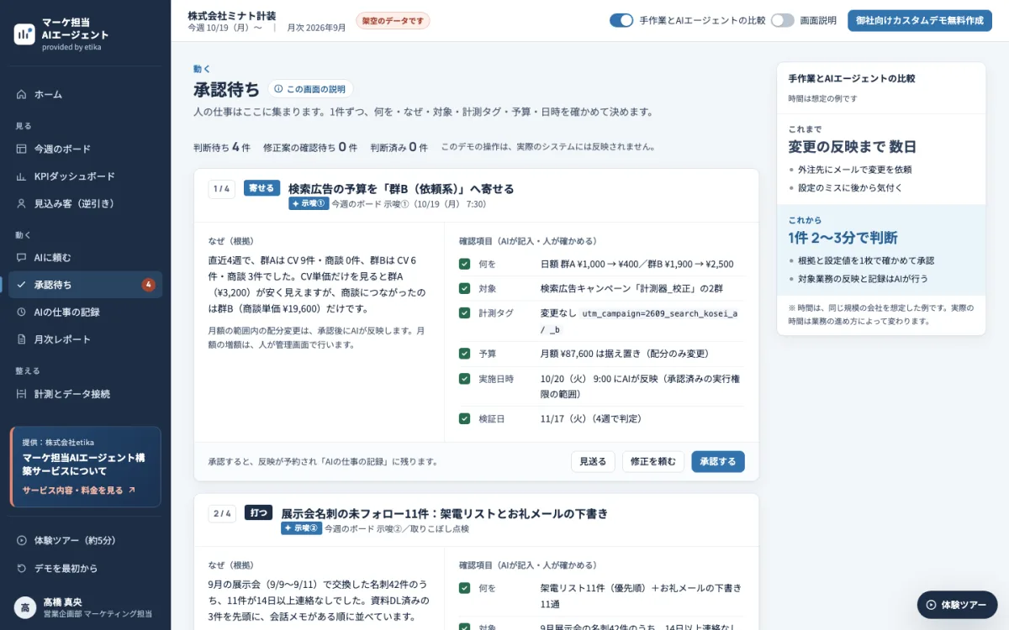Click the external arrow beside サービス内容・料金を見る
The height and width of the screenshot is (630, 1009).
[131, 490]
